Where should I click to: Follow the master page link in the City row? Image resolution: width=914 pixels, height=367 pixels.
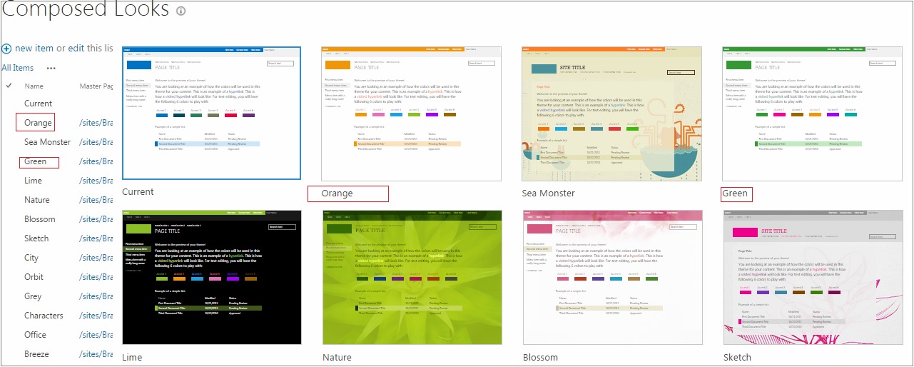[96, 258]
